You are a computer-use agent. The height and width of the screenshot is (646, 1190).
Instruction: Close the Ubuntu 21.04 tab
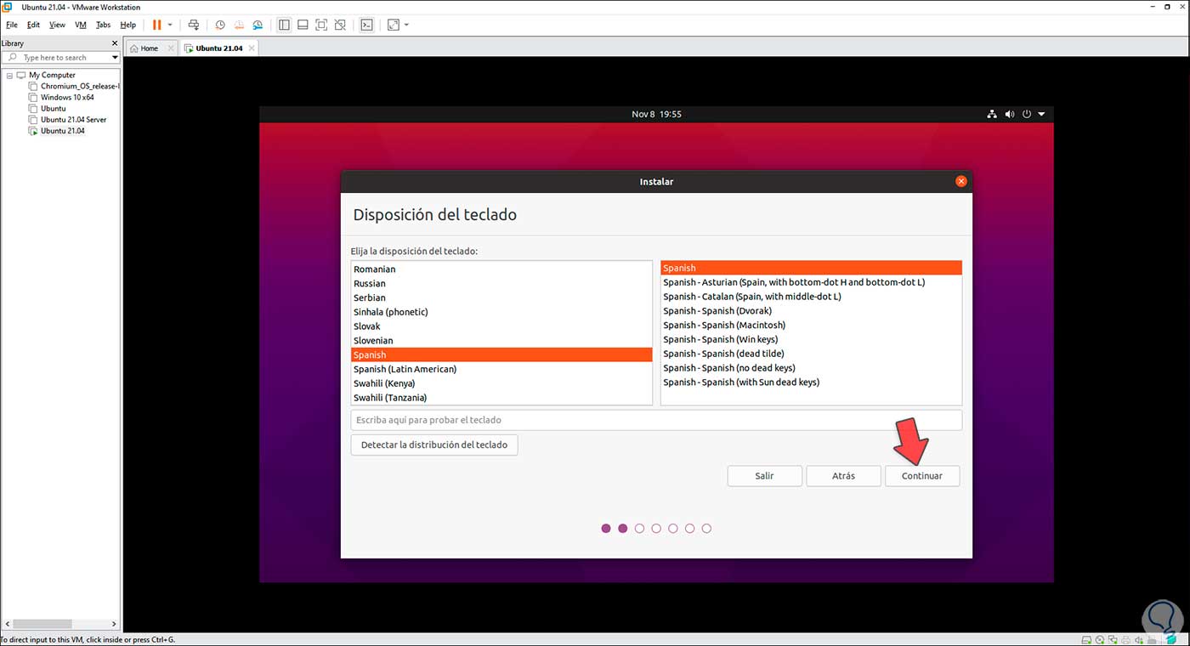coord(251,48)
